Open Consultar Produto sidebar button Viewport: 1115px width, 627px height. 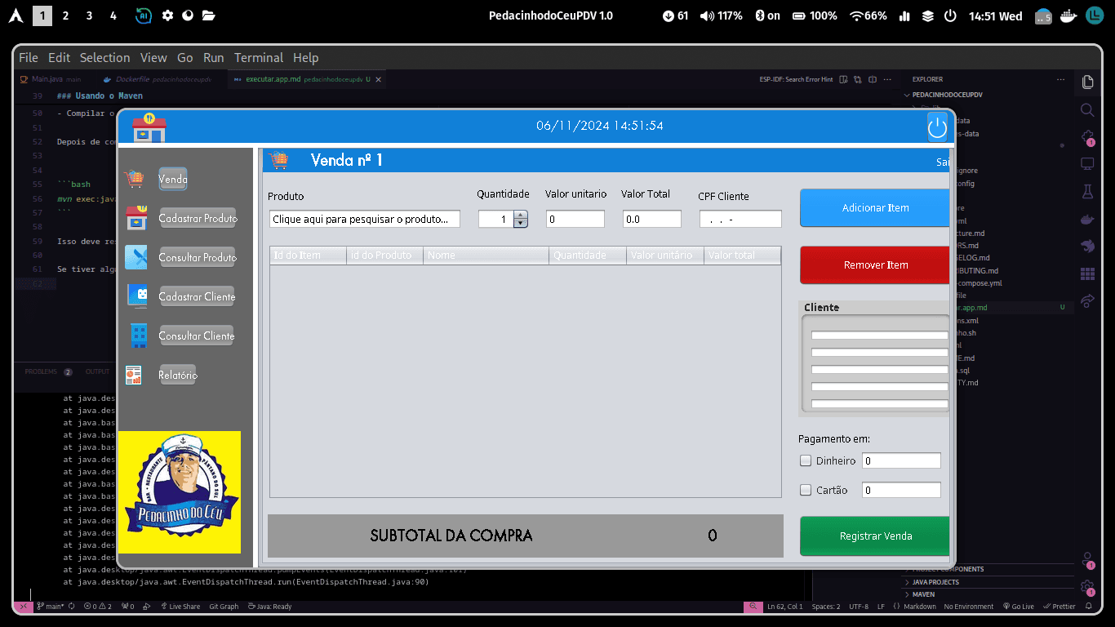click(x=198, y=257)
